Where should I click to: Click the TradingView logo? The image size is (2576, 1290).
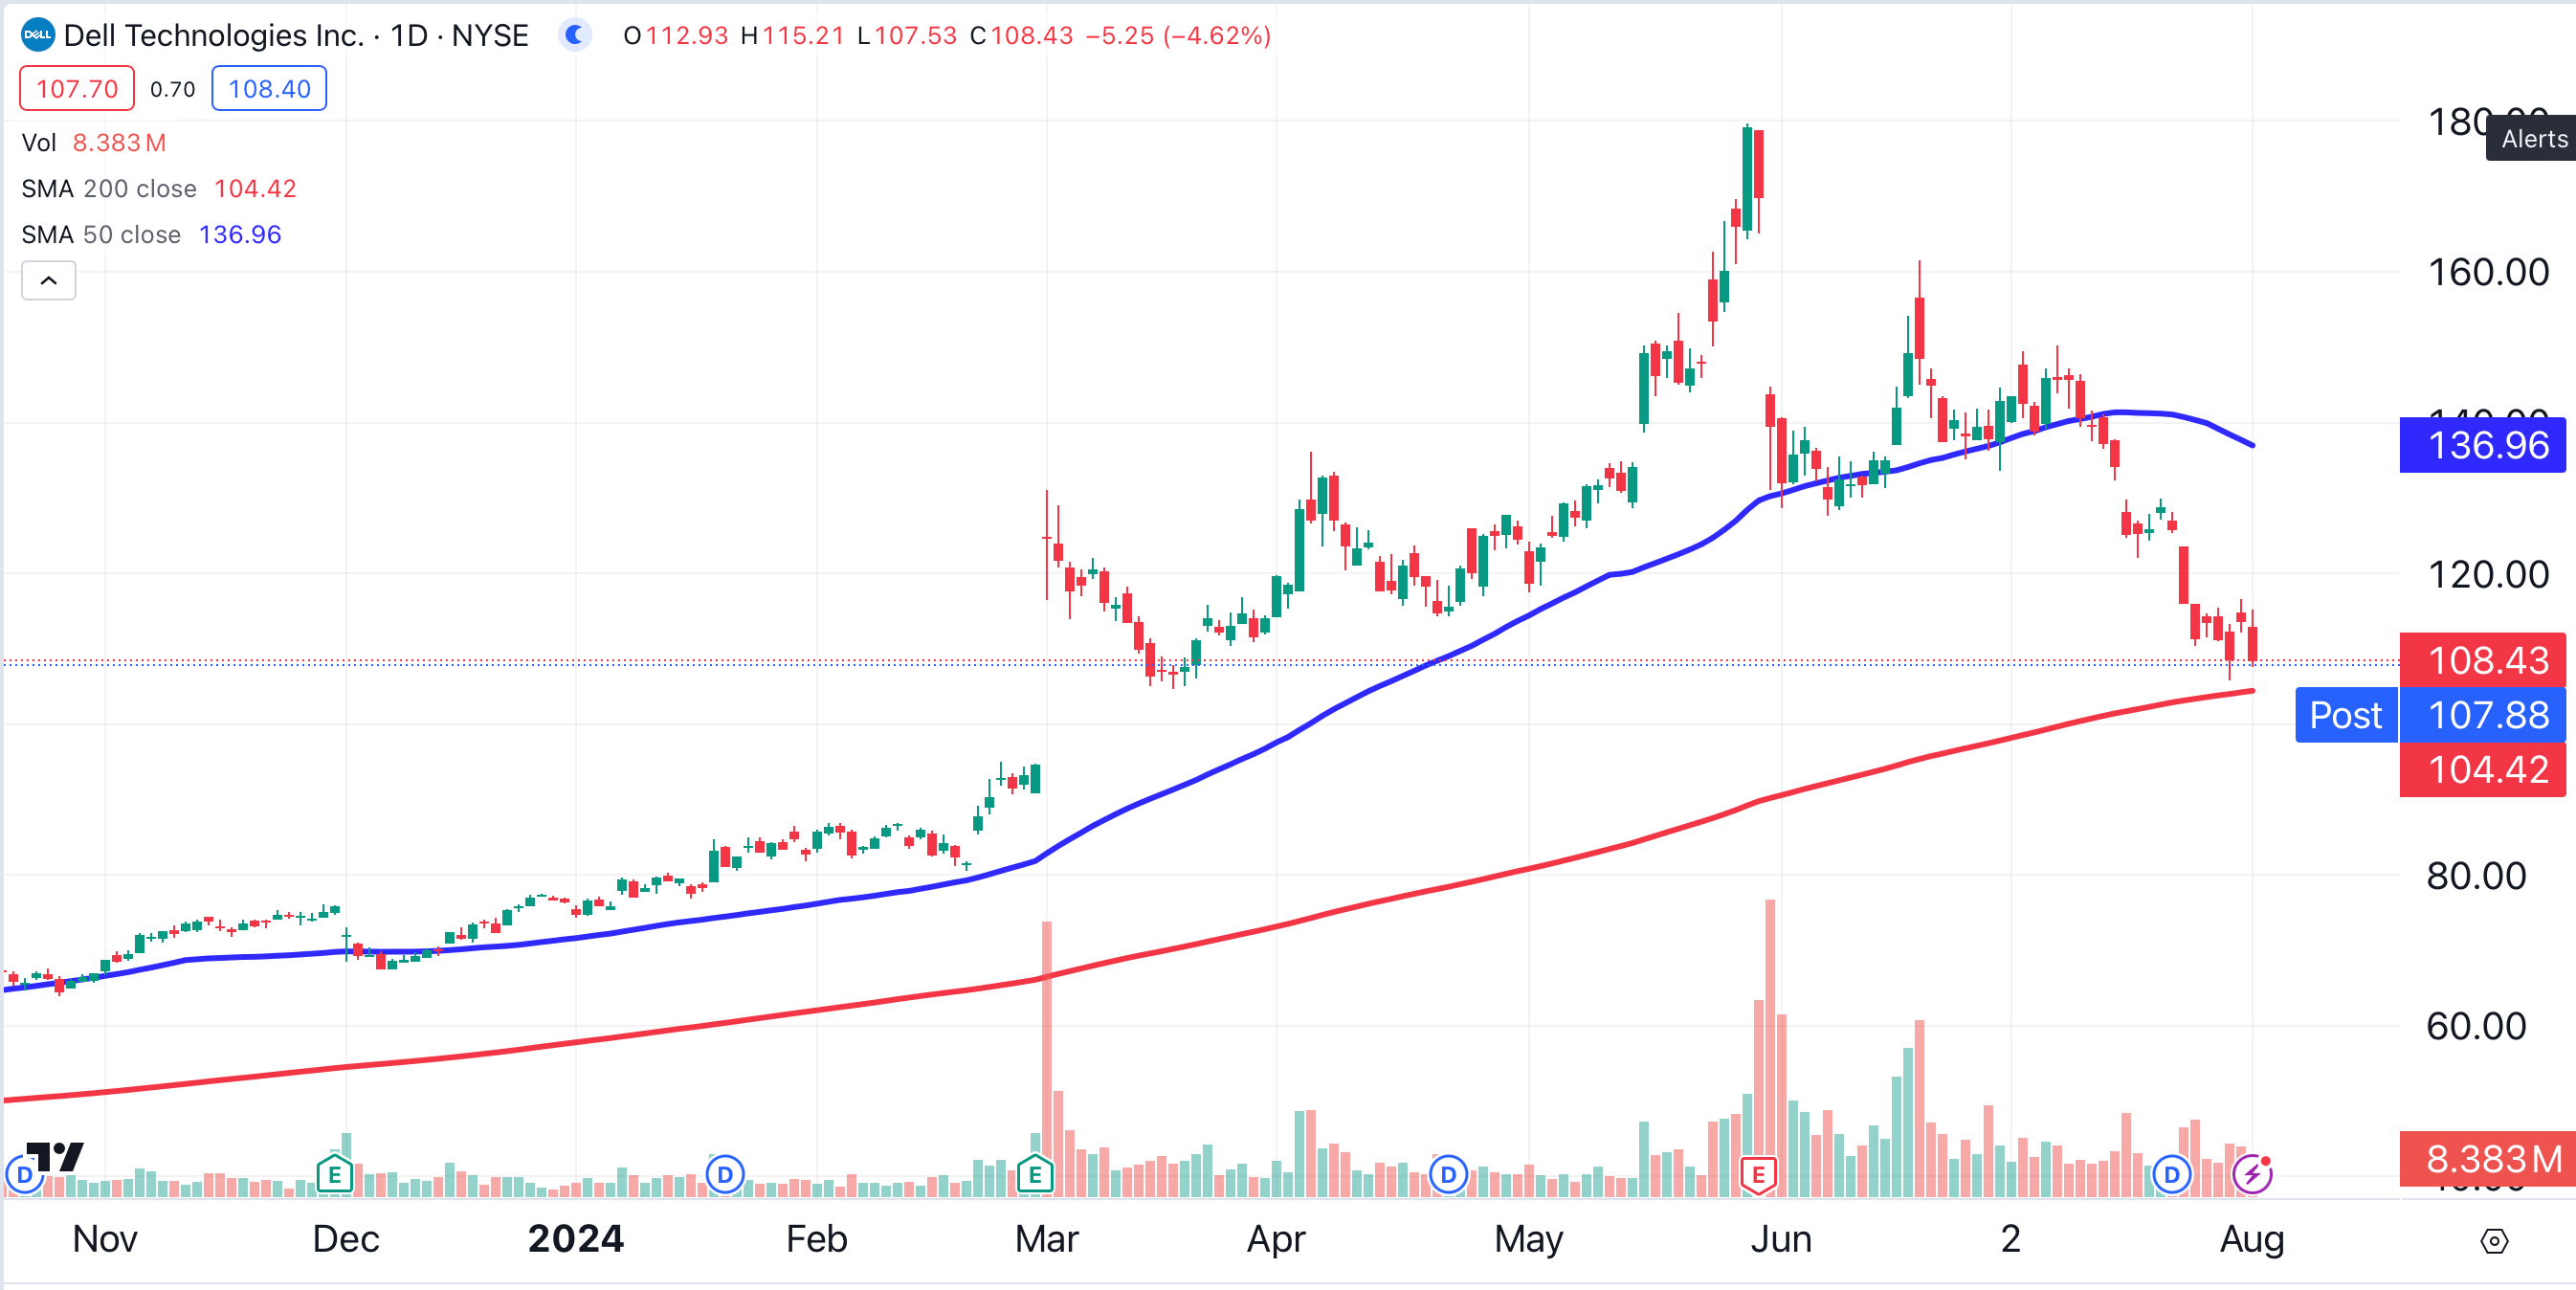coord(56,1157)
